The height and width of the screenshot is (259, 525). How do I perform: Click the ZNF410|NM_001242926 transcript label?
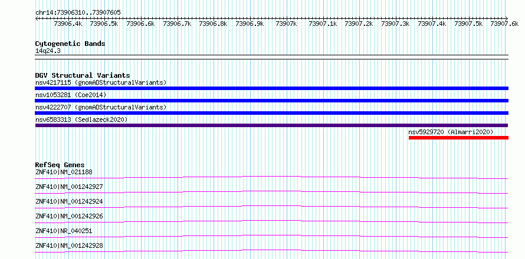click(69, 216)
